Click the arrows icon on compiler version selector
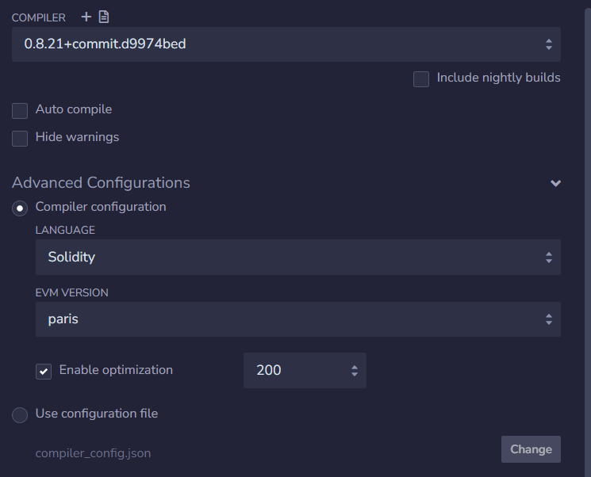The height and width of the screenshot is (477, 591). click(549, 44)
